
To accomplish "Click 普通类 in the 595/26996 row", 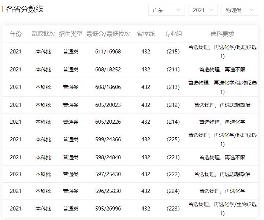I will pos(71,209).
